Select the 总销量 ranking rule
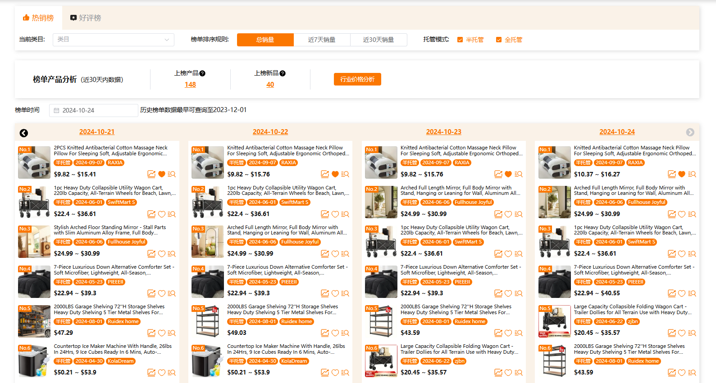The height and width of the screenshot is (383, 716). [265, 40]
